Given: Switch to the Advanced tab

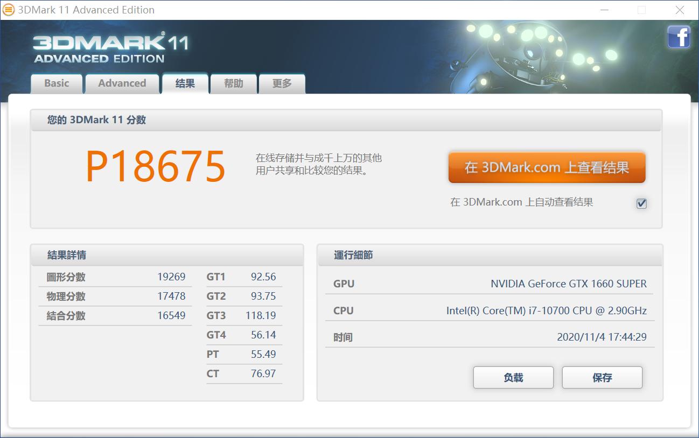Looking at the screenshot, I should (x=122, y=83).
